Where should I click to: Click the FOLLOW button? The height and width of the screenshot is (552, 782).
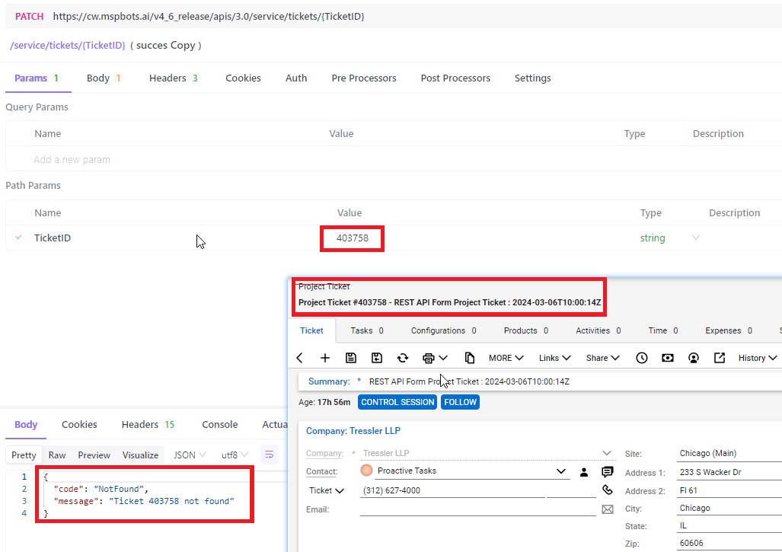pyautogui.click(x=461, y=402)
